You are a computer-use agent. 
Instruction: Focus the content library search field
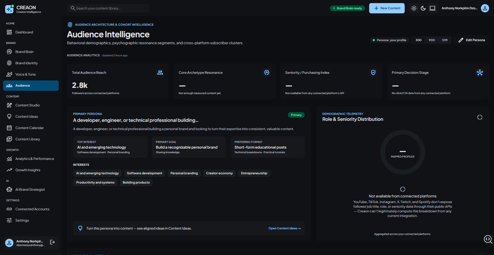click(x=108, y=8)
